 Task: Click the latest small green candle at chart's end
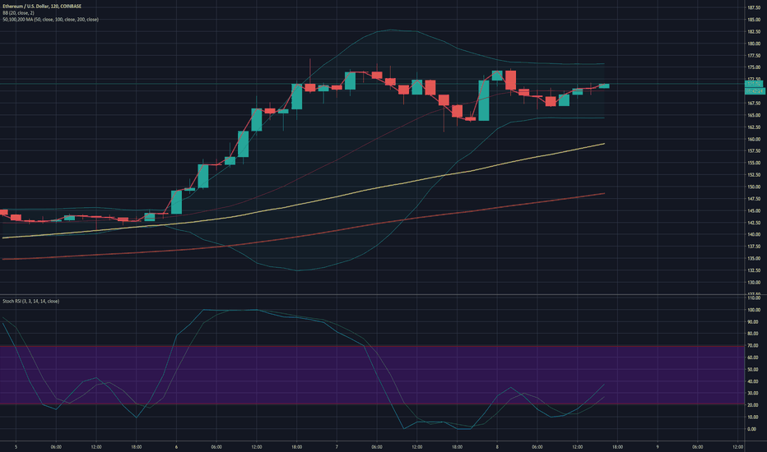click(604, 86)
